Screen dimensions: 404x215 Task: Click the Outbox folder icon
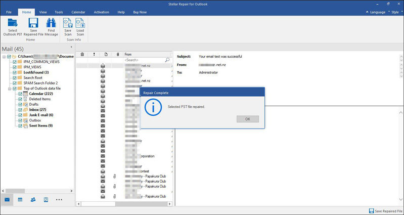[25, 120]
